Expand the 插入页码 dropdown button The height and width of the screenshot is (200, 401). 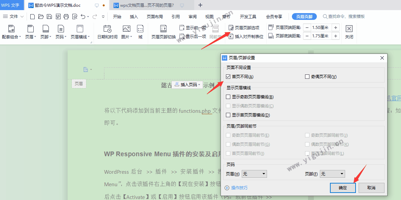pyautogui.click(x=187, y=85)
